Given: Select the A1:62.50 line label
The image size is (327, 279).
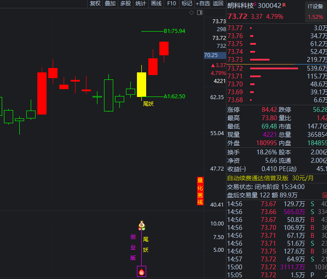Looking at the screenshot, I should tap(174, 97).
